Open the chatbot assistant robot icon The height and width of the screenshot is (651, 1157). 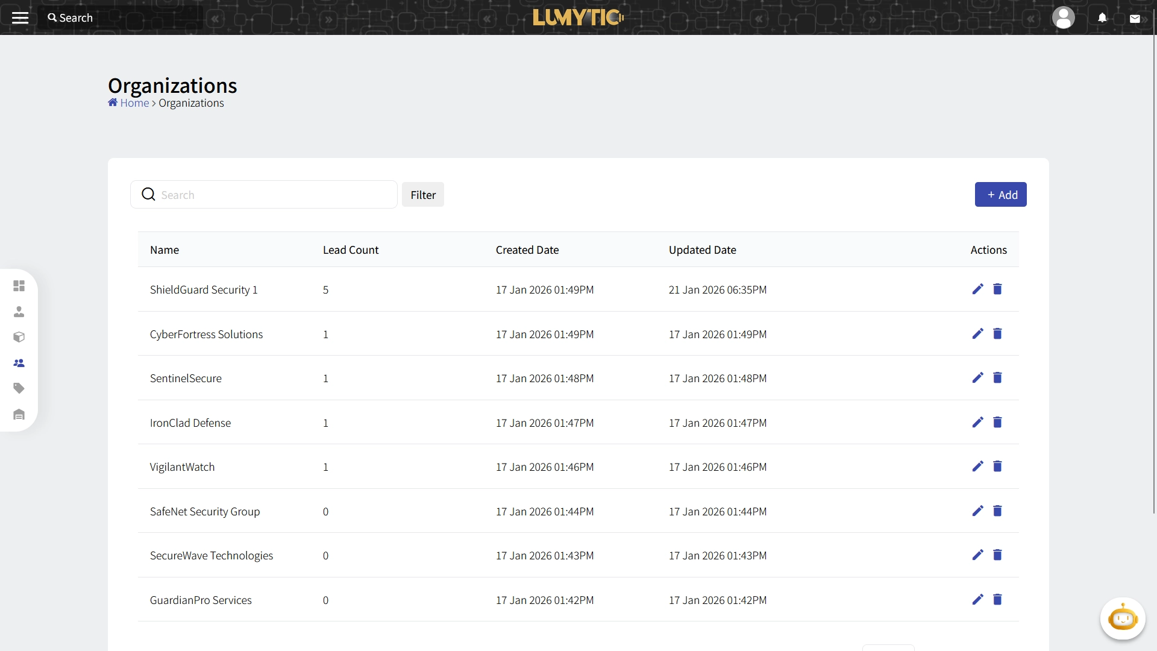point(1122,618)
